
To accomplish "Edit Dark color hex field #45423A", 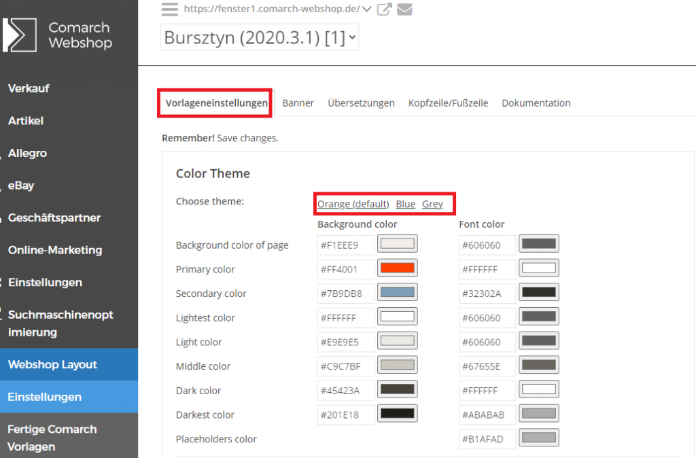I will [x=346, y=391].
